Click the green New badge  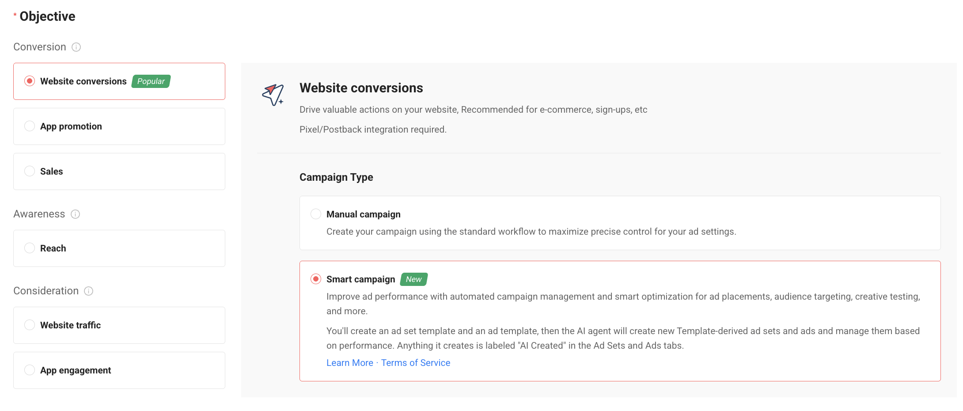pyautogui.click(x=414, y=279)
